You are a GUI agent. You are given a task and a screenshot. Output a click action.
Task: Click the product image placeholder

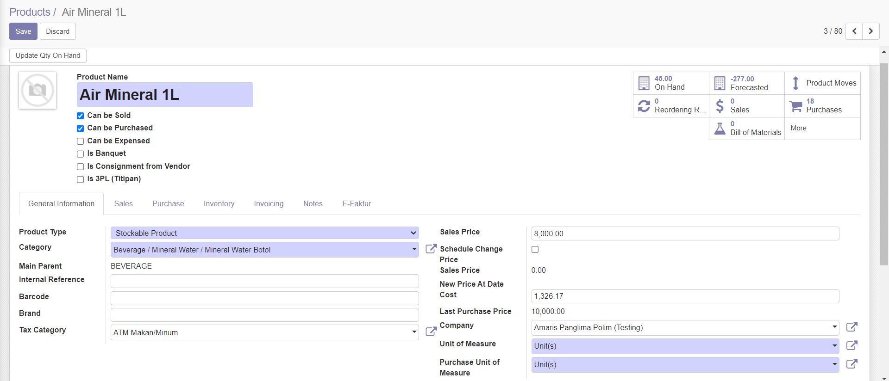38,90
